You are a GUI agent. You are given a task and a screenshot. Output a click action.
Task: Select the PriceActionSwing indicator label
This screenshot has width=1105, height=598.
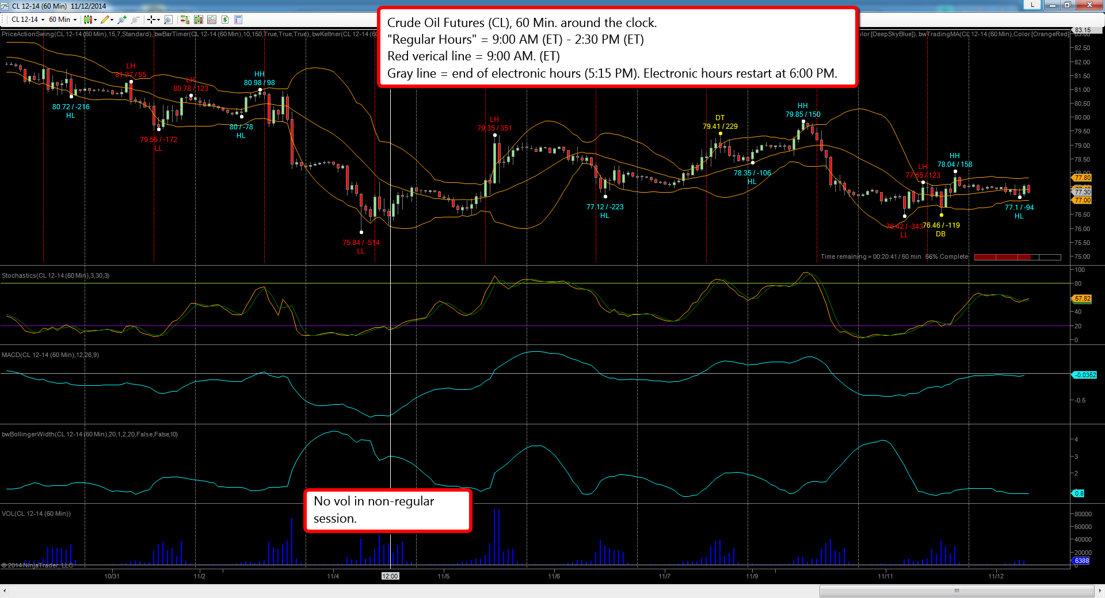pyautogui.click(x=77, y=34)
